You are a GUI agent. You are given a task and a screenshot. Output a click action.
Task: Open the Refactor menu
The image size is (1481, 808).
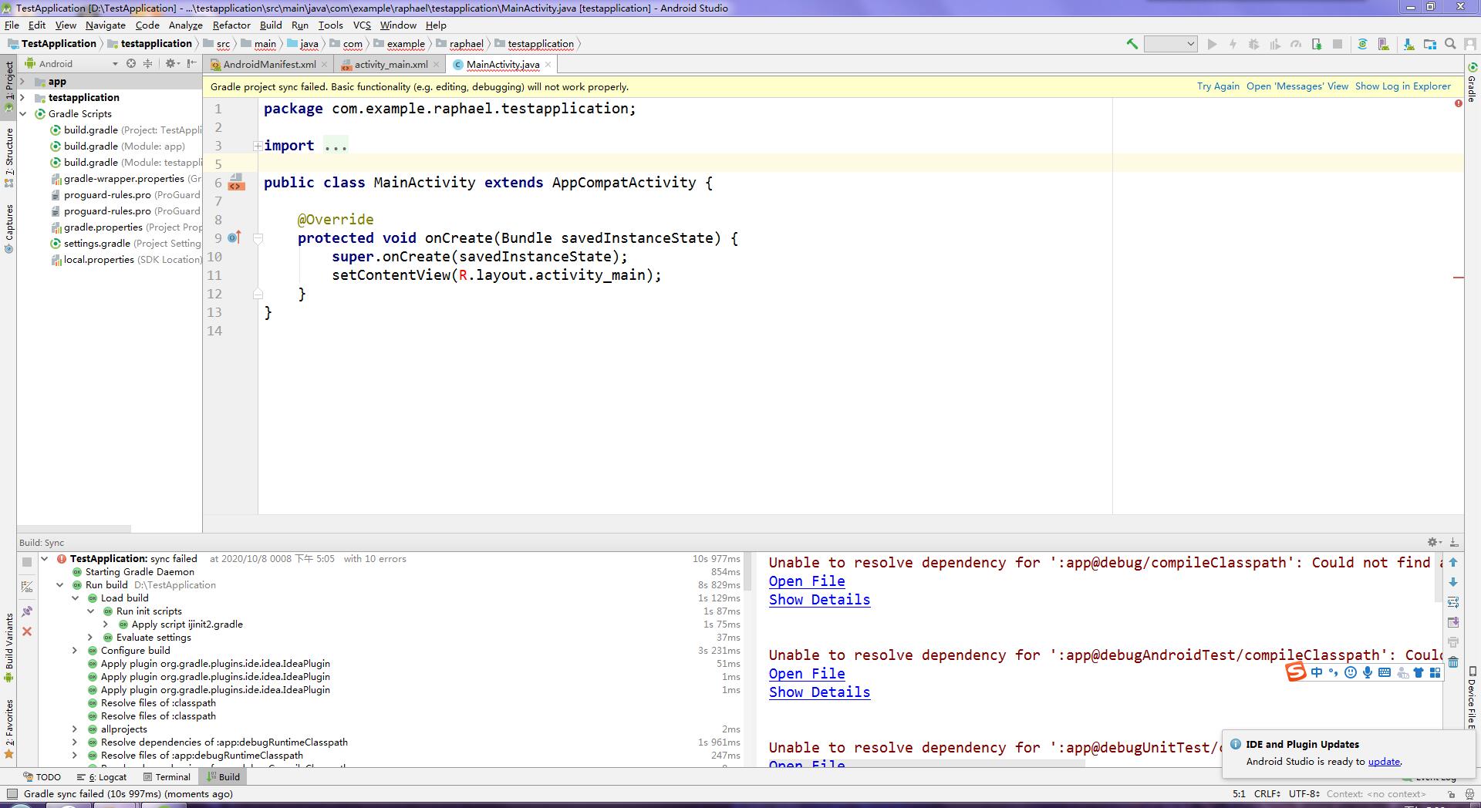231,25
